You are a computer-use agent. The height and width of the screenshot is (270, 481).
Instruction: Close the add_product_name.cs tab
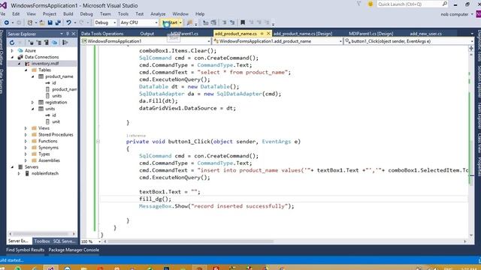(268, 33)
